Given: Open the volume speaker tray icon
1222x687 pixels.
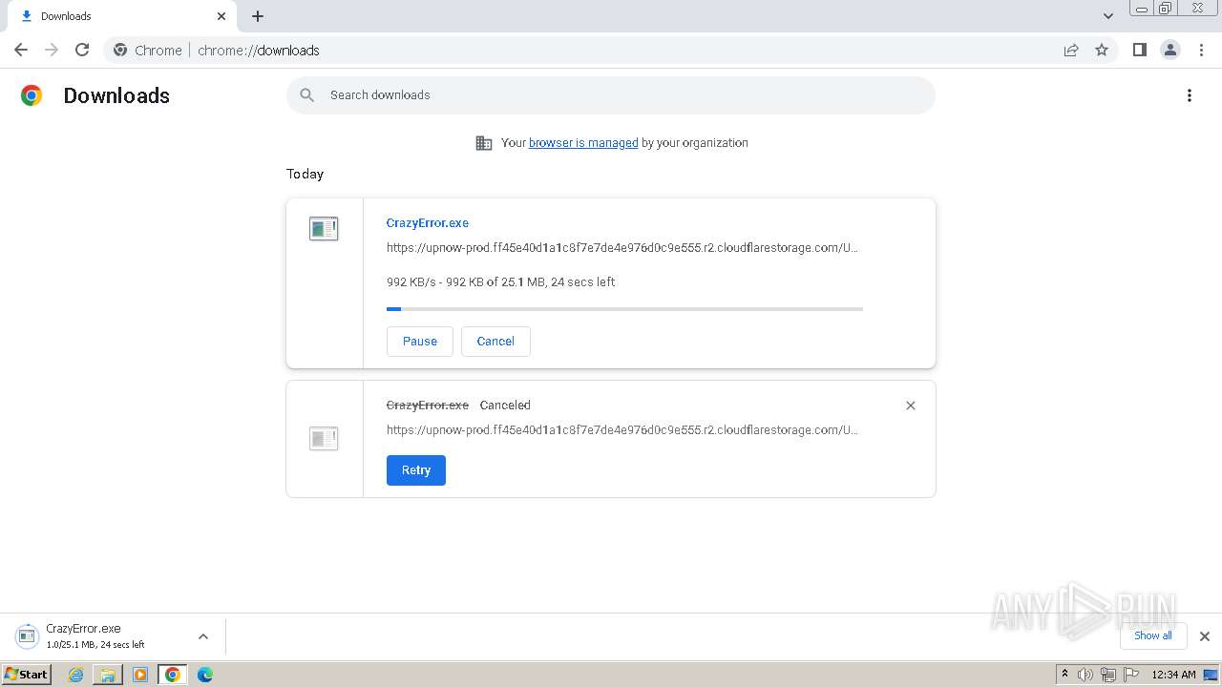Looking at the screenshot, I should (x=1085, y=675).
